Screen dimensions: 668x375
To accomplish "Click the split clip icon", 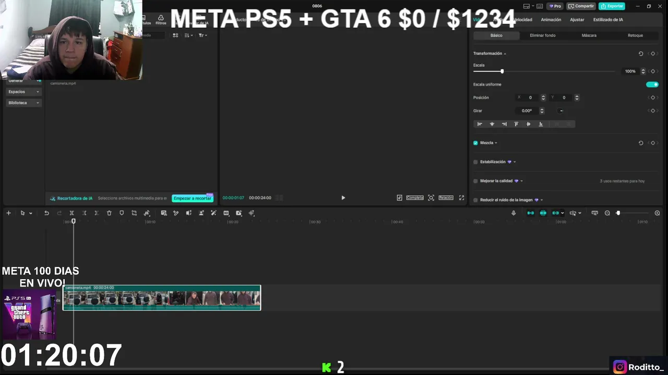I will 71,213.
